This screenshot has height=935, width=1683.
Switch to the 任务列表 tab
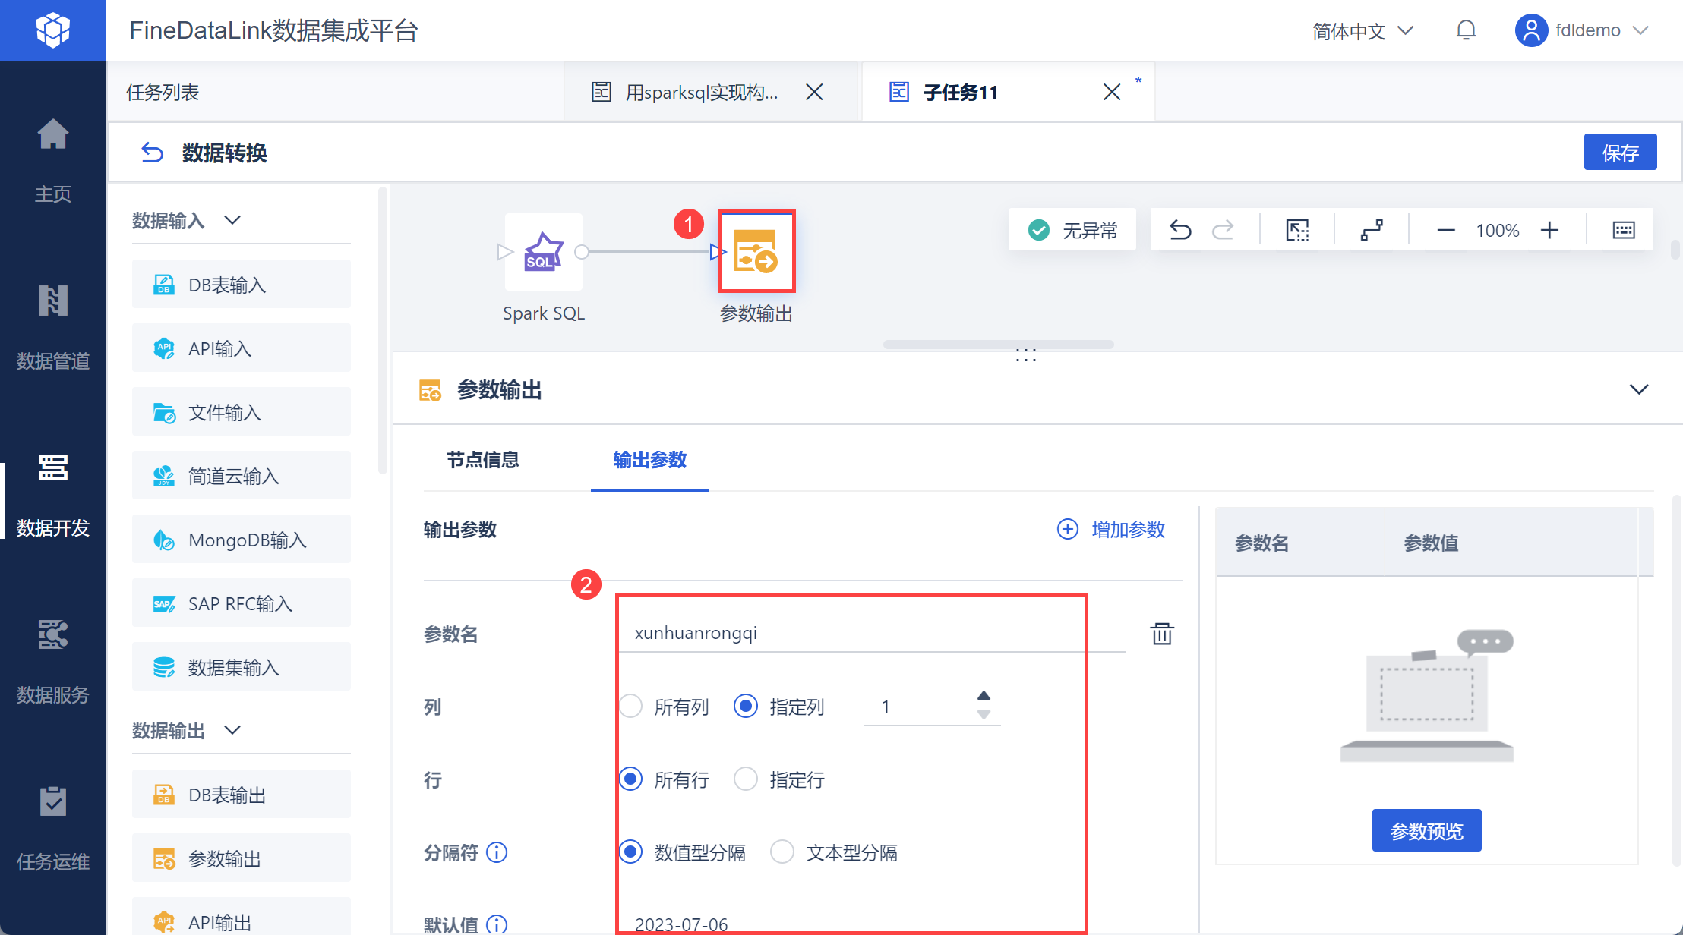coord(163,93)
